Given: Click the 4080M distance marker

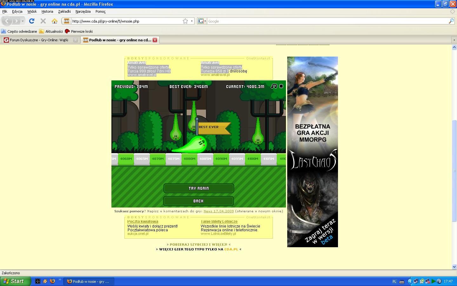Looking at the screenshot, I should tap(189, 159).
